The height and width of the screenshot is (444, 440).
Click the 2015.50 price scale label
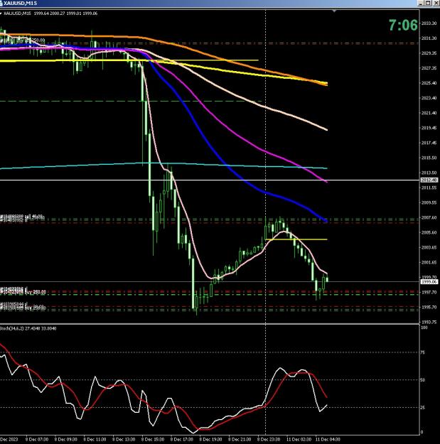(x=429, y=158)
